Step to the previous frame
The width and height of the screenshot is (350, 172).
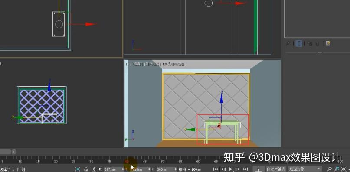tap(223, 169)
